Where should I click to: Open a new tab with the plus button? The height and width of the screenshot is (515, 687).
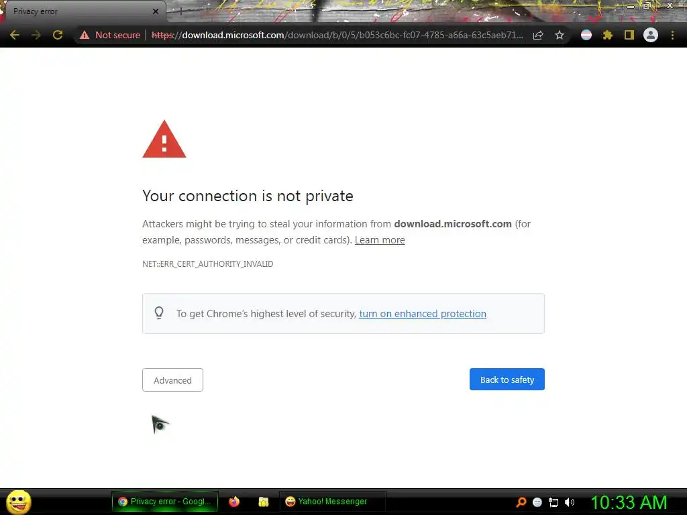click(x=180, y=11)
